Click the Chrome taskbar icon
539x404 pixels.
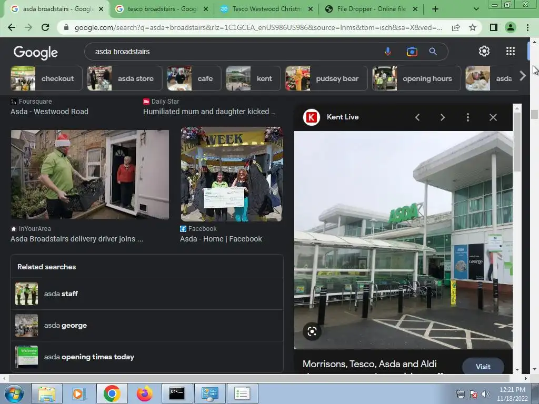112,393
